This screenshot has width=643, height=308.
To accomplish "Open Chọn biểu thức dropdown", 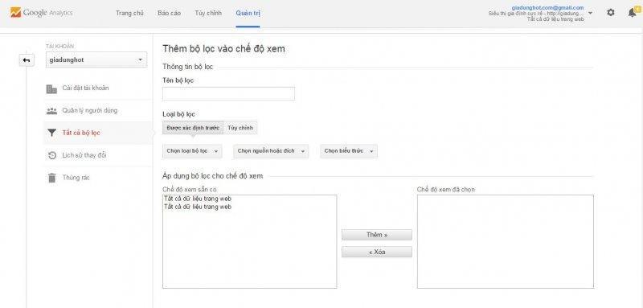I will point(349,151).
